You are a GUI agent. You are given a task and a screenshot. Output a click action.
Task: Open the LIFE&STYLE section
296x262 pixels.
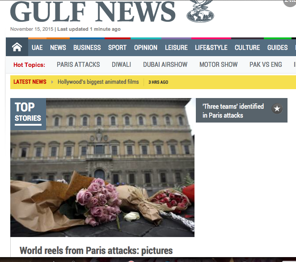click(211, 48)
